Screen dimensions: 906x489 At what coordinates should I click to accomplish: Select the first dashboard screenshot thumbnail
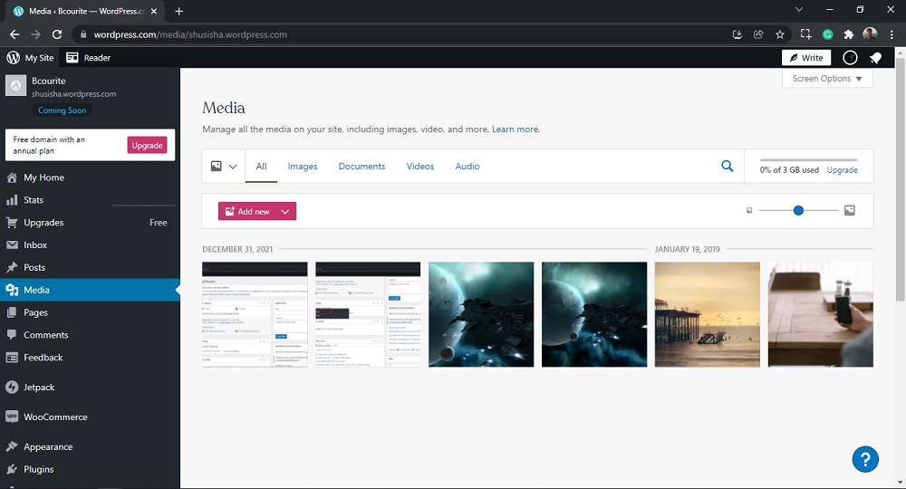click(x=255, y=314)
